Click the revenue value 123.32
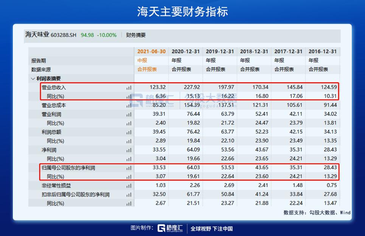Image resolution: width=365 pixels, height=236 pixels. click(158, 87)
